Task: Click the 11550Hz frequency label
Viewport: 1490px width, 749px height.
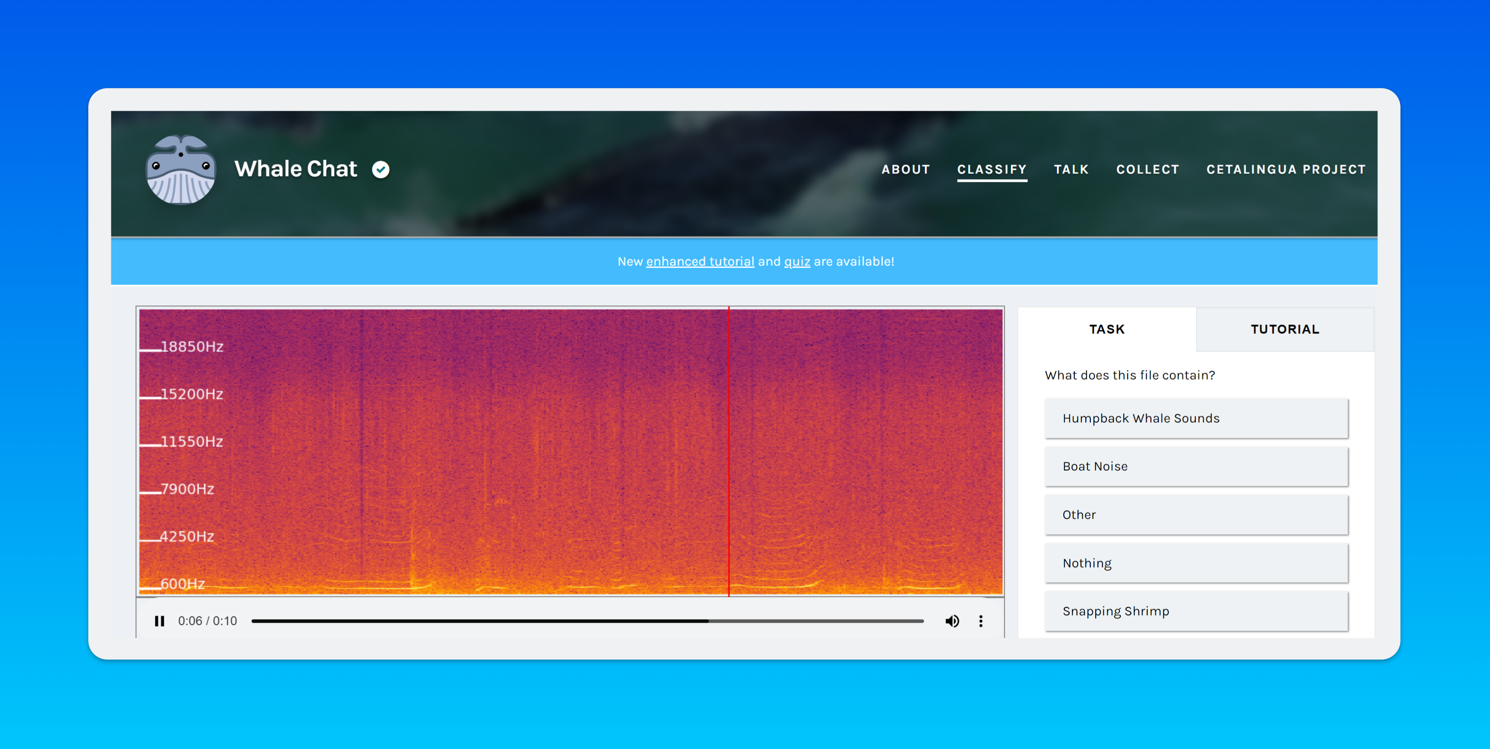Action: coord(192,441)
